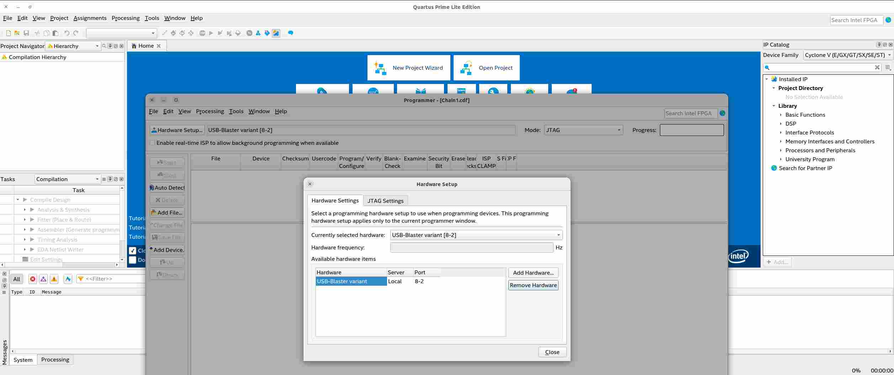The width and height of the screenshot is (894, 375).
Task: Open the Programmer icon in main toolbar
Action: (267, 33)
